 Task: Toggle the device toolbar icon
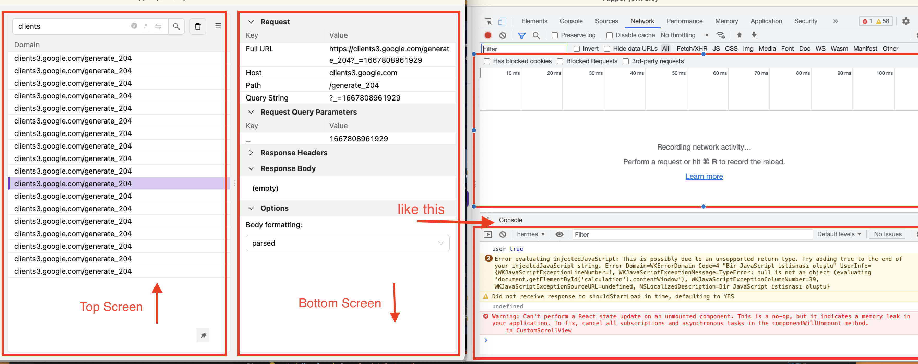pyautogui.click(x=503, y=21)
